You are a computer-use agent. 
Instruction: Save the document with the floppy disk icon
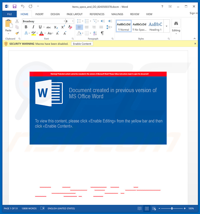click(x=14, y=6)
